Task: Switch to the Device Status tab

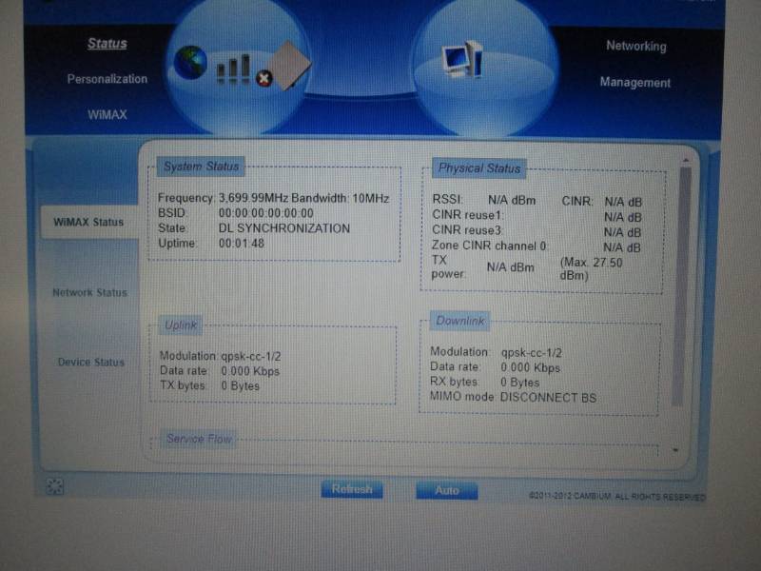Action: click(x=91, y=362)
